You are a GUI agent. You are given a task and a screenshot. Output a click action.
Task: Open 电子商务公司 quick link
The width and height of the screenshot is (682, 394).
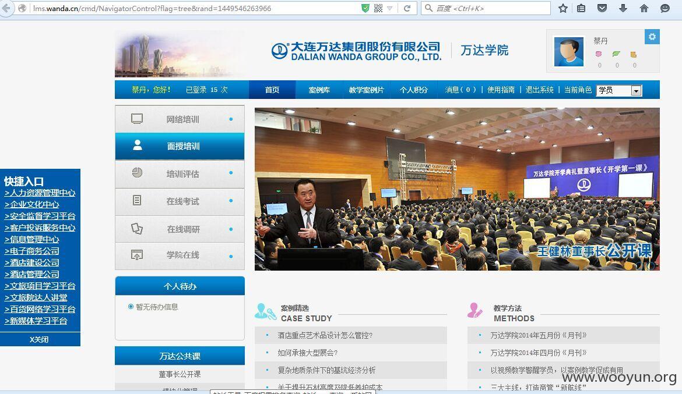(31, 251)
